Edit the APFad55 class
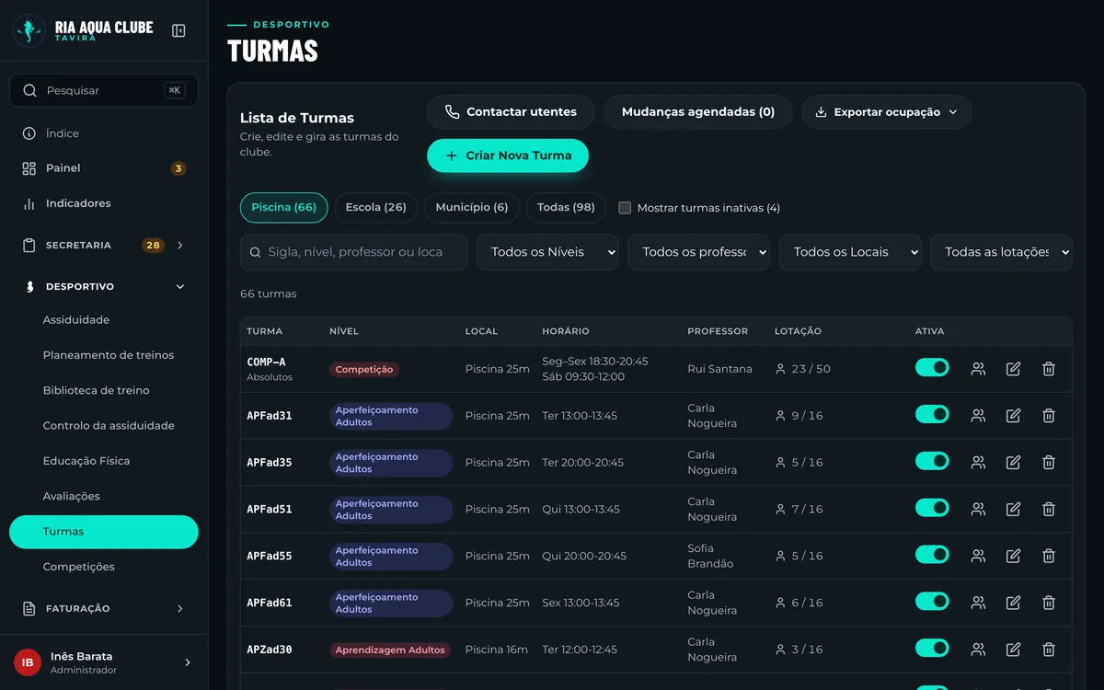The width and height of the screenshot is (1104, 690). tap(1013, 556)
